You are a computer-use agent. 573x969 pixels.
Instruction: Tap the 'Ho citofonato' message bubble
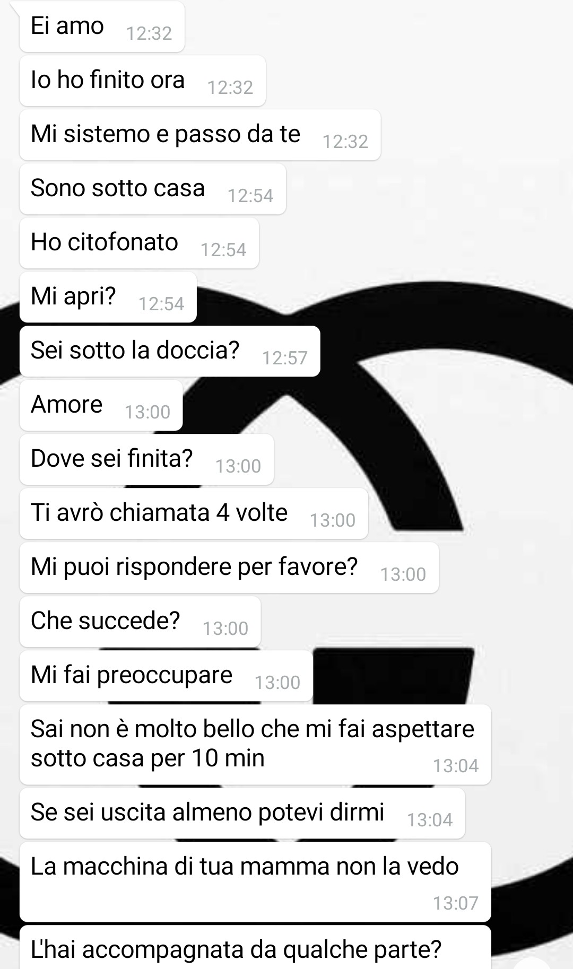coord(139,243)
